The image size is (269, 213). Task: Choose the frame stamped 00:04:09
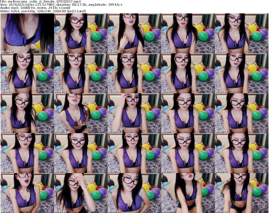27,73
